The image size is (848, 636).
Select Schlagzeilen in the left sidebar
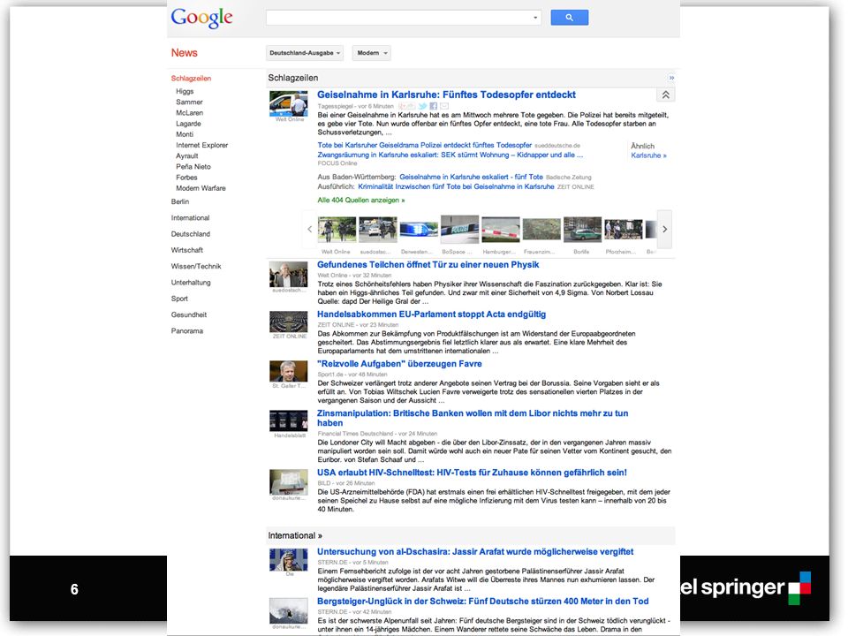[x=191, y=79]
